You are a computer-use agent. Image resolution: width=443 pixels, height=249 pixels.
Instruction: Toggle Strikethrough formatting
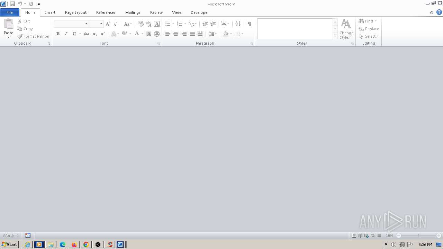[87, 34]
